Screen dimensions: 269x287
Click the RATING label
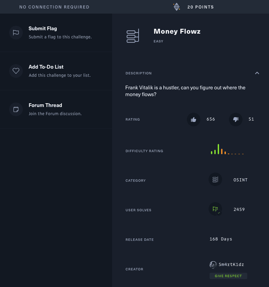pos(133,119)
